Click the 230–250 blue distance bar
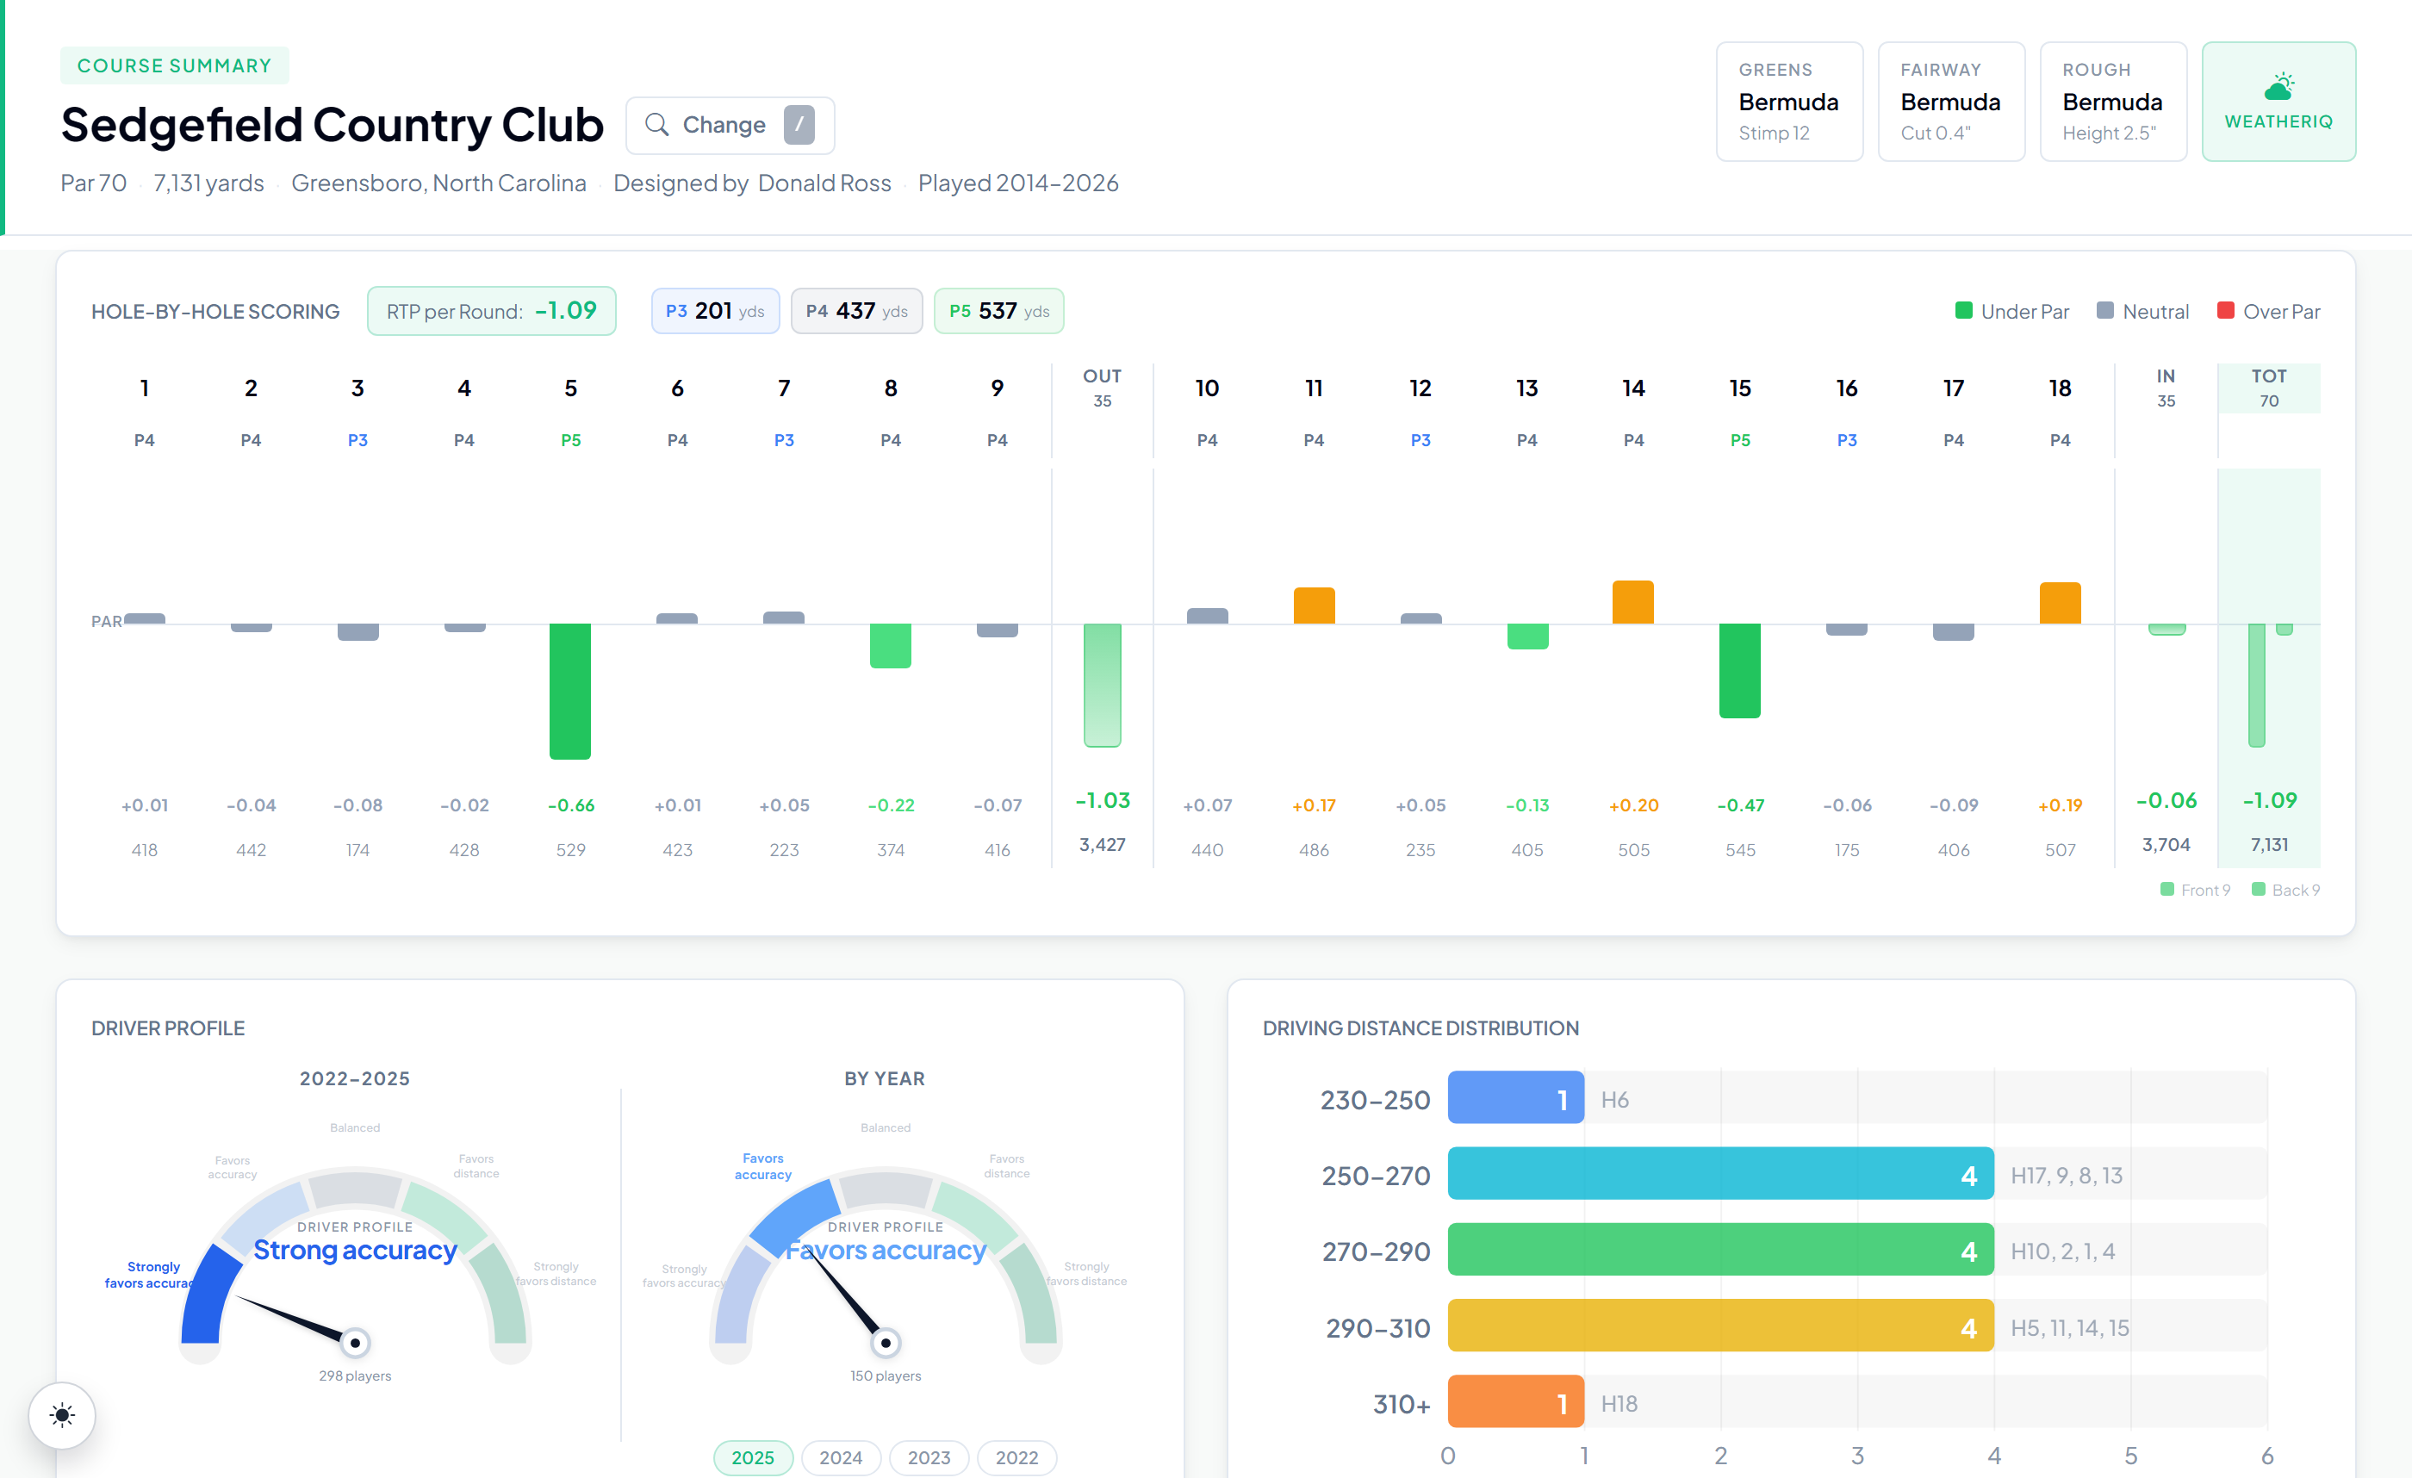The width and height of the screenshot is (2412, 1478). coord(1515,1097)
